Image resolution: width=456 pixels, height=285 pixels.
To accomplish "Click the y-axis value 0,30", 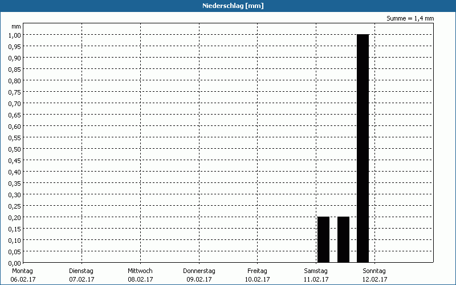I will pos(15,195).
